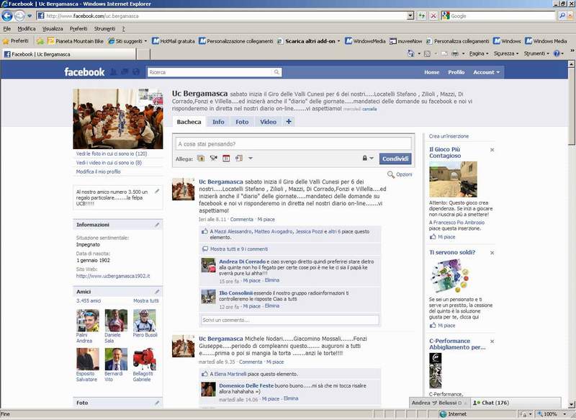
Task: Open the post privacy lock dropdown
Action: click(368, 158)
